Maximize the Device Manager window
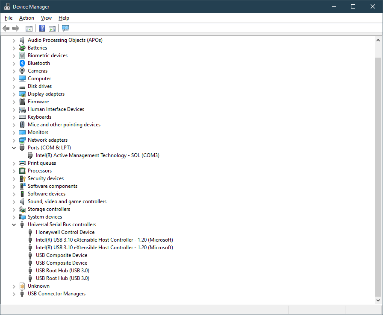Viewport: 383px width, 315px height. [x=353, y=6]
